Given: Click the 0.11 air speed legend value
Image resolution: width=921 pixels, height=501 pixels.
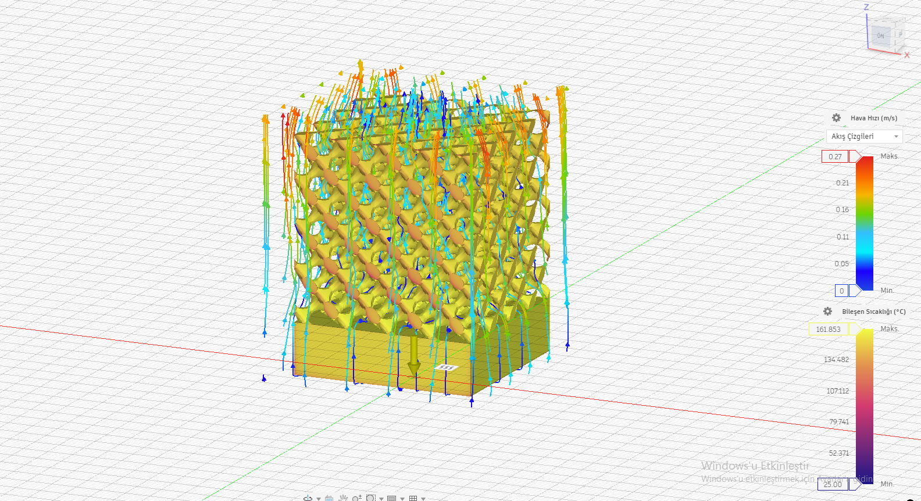Looking at the screenshot, I should pyautogui.click(x=843, y=237).
